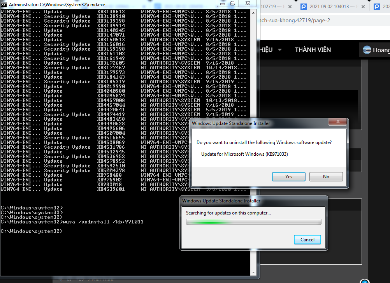Click the KB971033 update name in dialog
The width and height of the screenshot is (390, 283).
(244, 154)
